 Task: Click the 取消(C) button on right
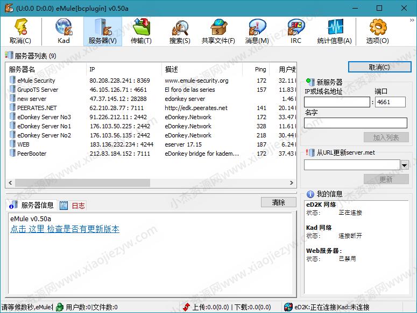point(379,67)
